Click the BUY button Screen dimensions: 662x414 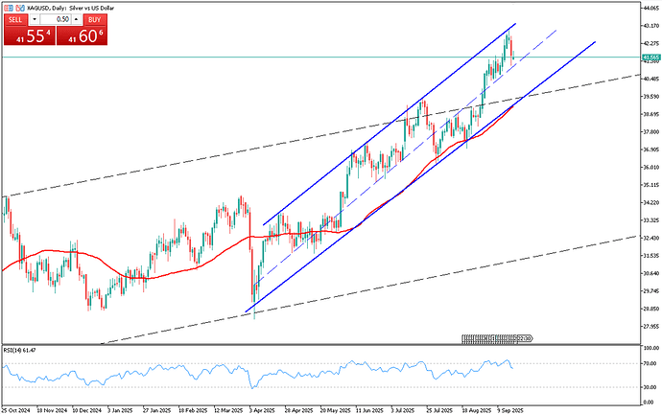tap(95, 20)
